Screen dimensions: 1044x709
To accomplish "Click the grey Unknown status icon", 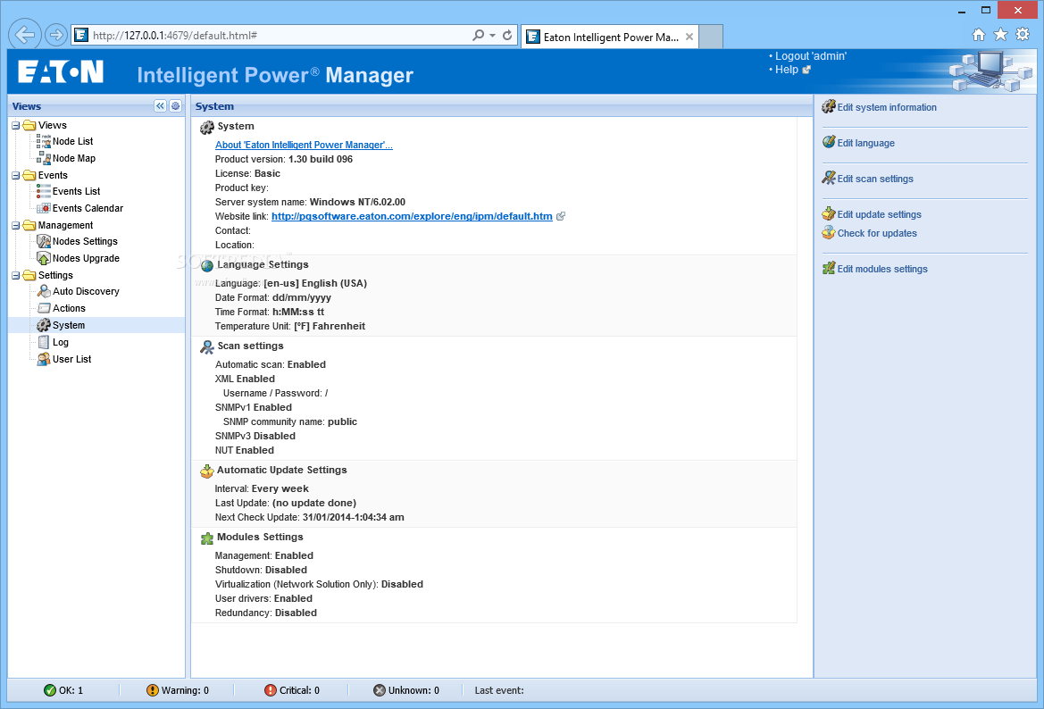I will coord(380,690).
